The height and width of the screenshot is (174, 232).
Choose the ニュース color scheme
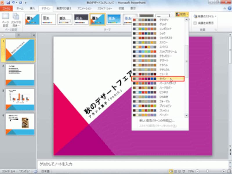(158, 74)
